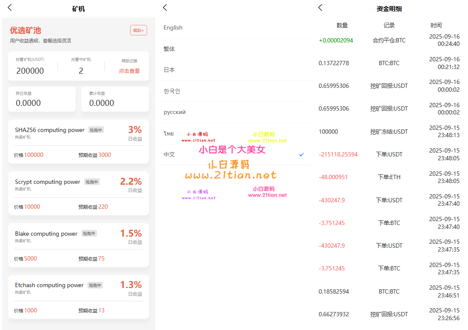The image size is (468, 330).
Task: Select 繁体 traditional Chinese language
Action: pos(169,49)
